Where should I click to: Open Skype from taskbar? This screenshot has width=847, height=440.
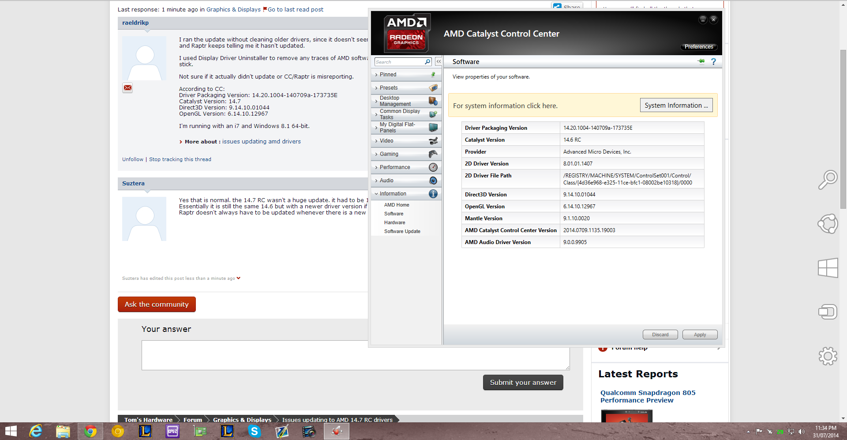[255, 431]
